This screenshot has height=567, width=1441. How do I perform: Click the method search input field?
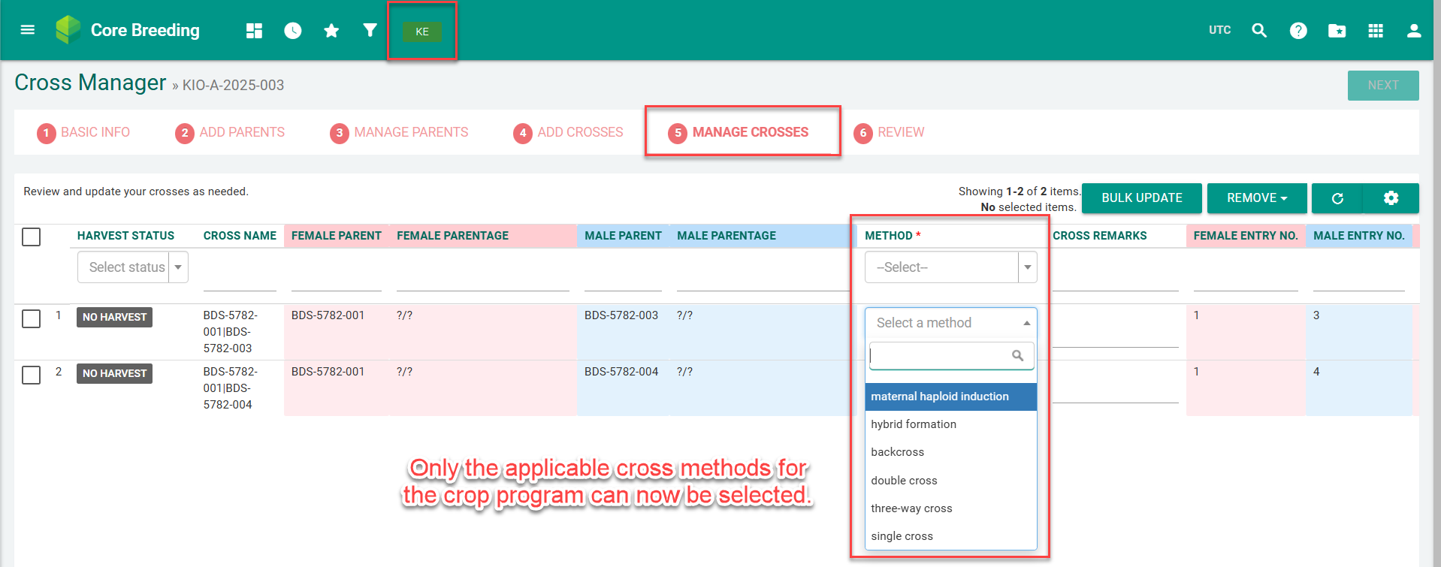click(941, 356)
